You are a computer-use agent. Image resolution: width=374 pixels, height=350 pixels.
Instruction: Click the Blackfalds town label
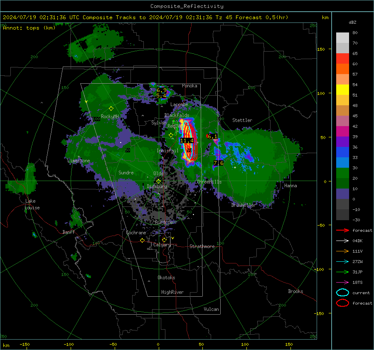click(177, 115)
